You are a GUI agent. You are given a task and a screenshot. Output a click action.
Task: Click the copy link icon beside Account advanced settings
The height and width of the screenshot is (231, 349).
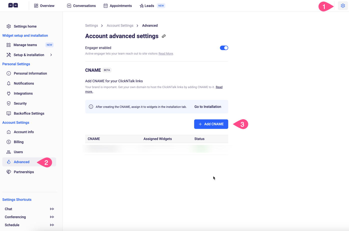[x=164, y=36]
